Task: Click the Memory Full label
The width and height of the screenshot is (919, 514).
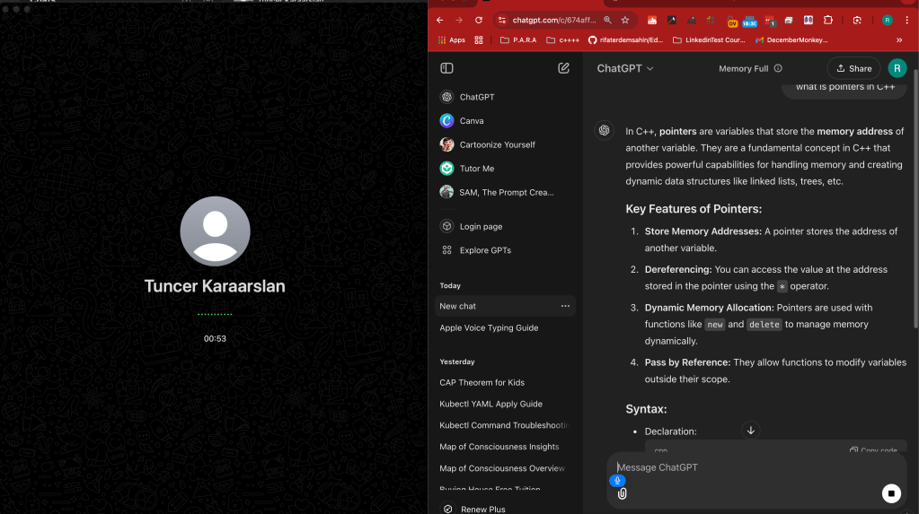Action: (x=743, y=68)
